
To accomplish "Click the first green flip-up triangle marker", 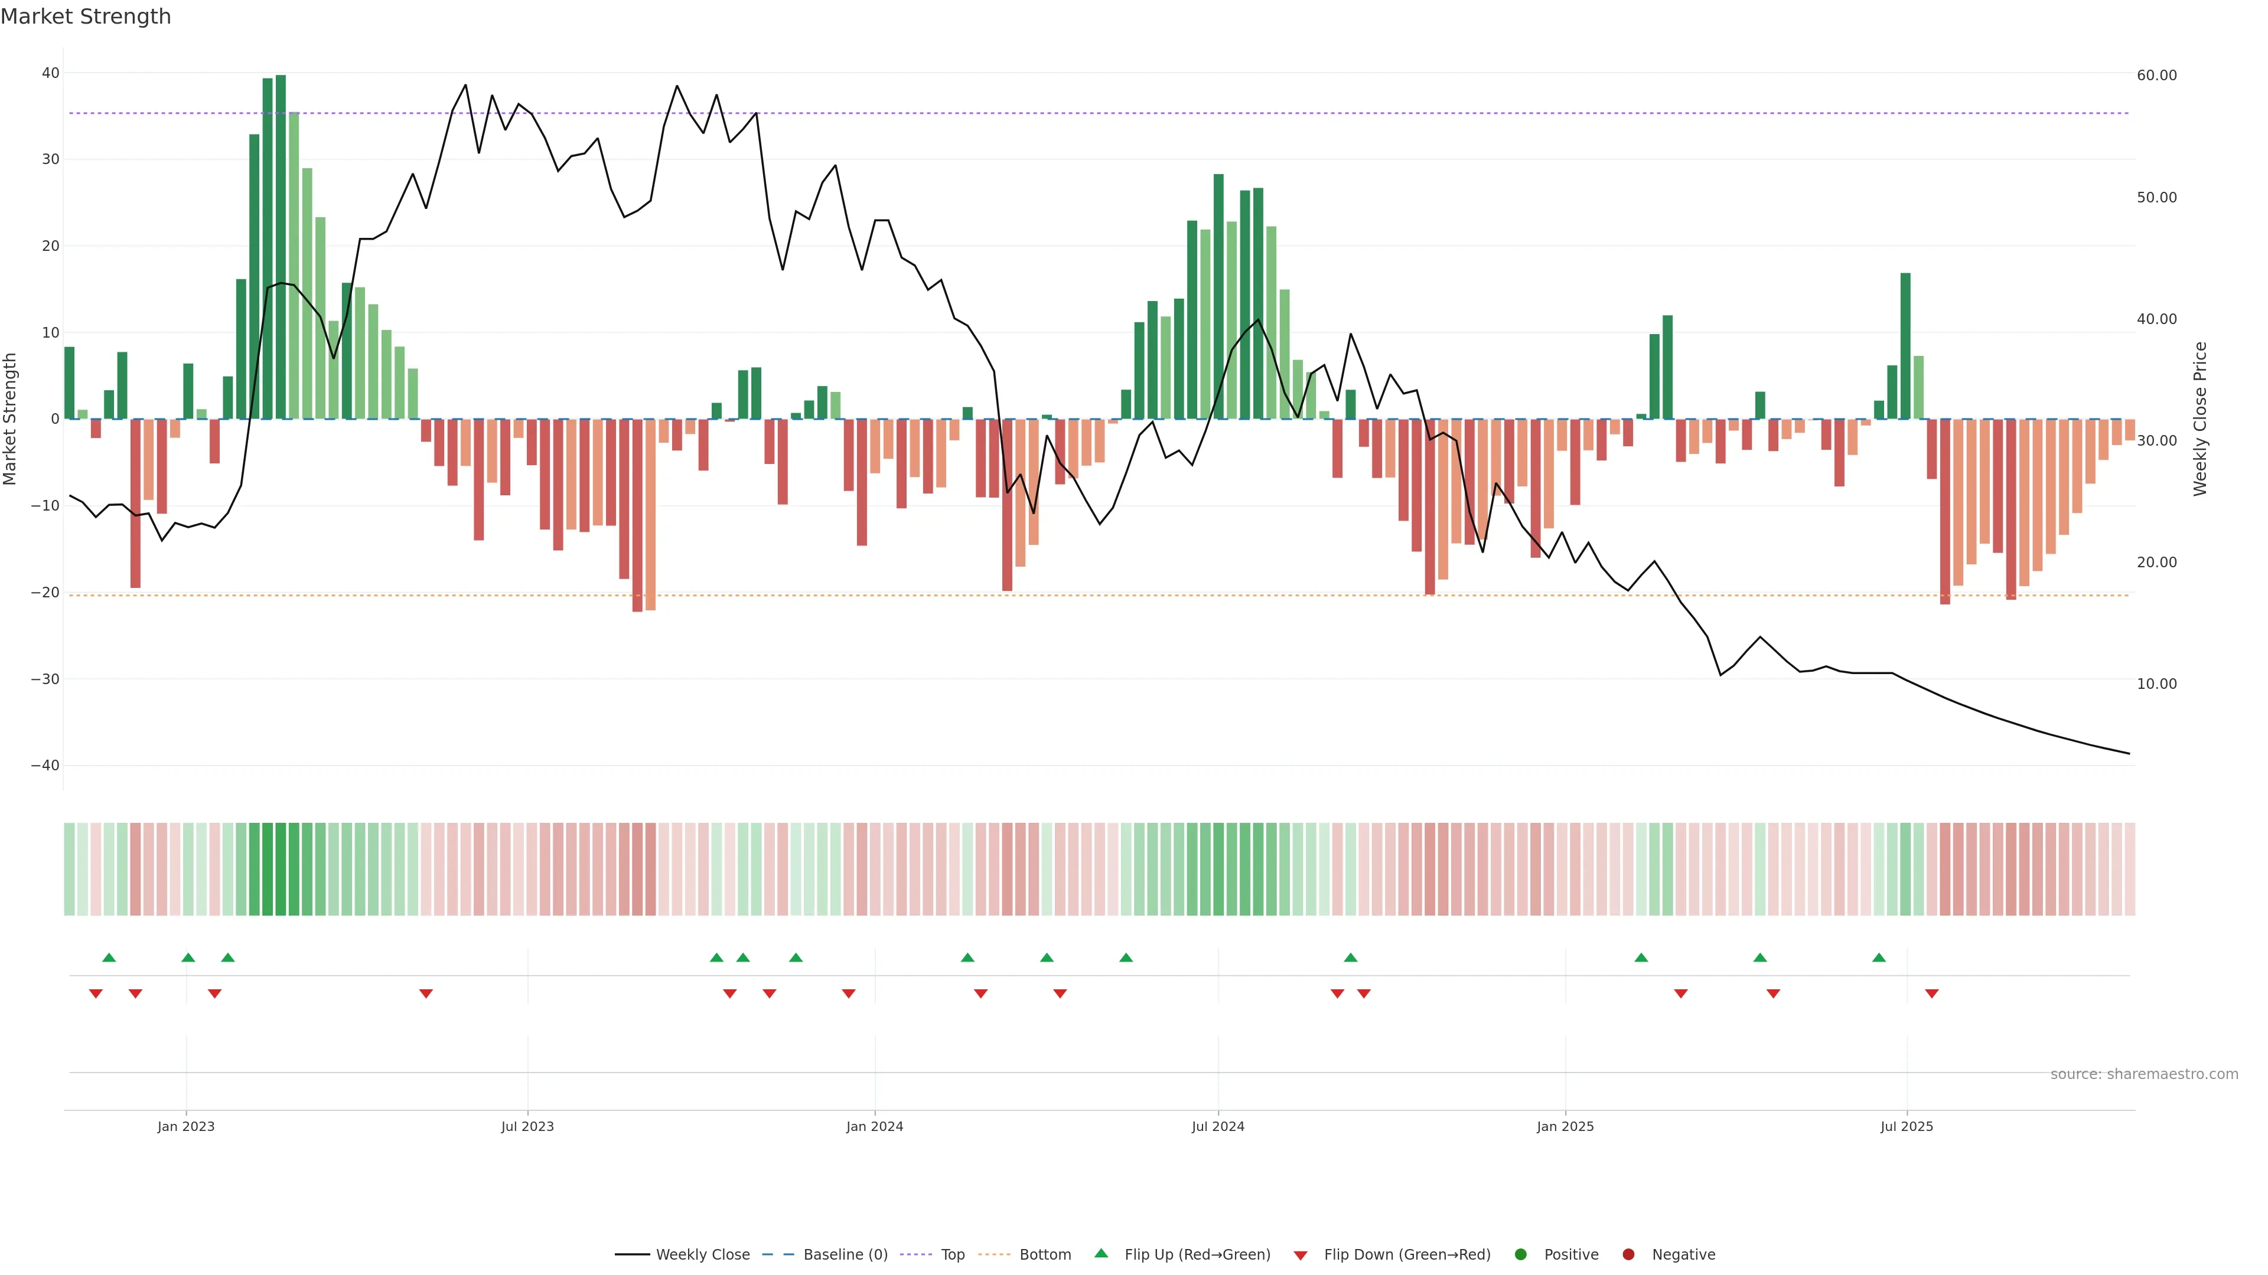I will 109,957.
